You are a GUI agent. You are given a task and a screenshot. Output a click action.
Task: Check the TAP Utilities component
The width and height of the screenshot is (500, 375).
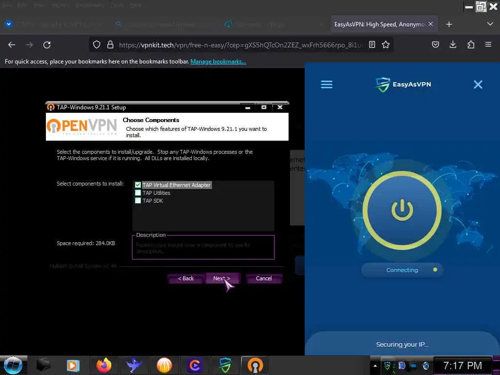click(138, 193)
